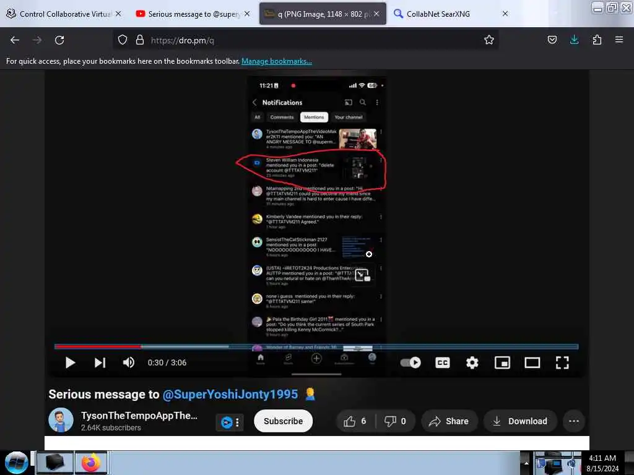
Task: Close the q PNG Image tab
Action: pos(376,14)
